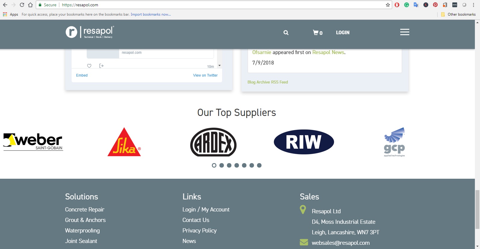Click the page vertical scrollbar thumb
Screen dimensions: 480x249
(477, 209)
